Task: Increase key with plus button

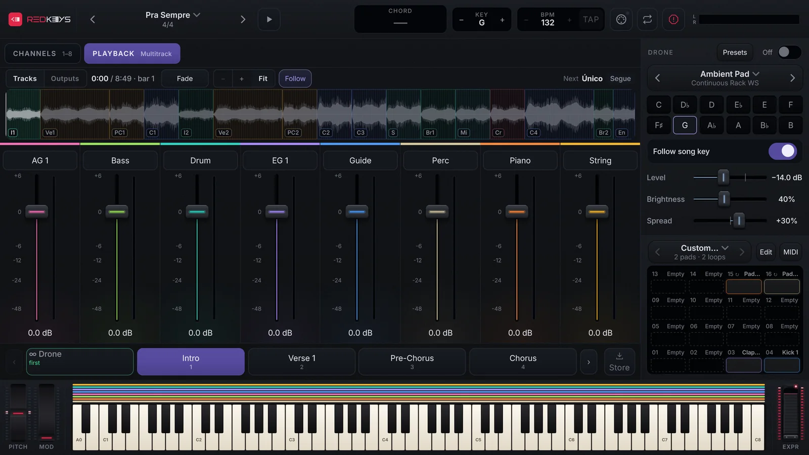Action: click(502, 20)
